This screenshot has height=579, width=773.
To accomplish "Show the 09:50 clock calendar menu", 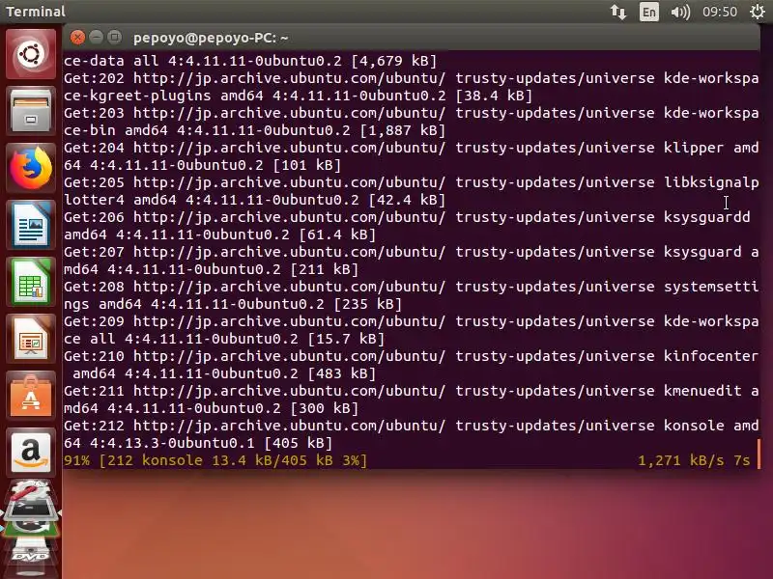I will coord(720,12).
